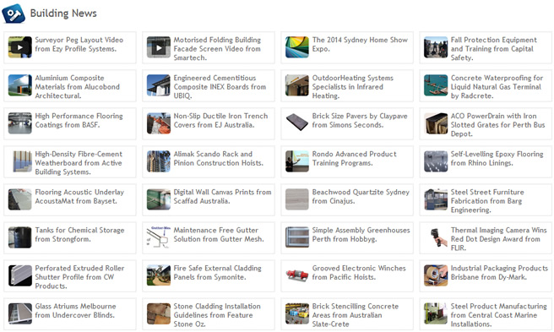Image resolution: width=554 pixels, height=332 pixels.
Task: Click the Self-Levelling Epoxy Flooring thumbnail
Action: pyautogui.click(x=436, y=161)
